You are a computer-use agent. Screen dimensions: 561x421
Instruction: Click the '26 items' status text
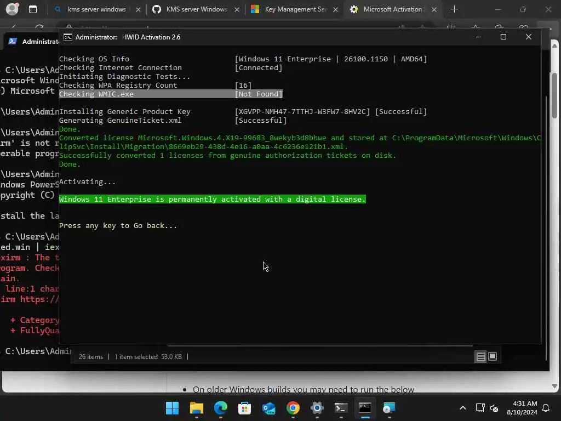[x=90, y=357]
